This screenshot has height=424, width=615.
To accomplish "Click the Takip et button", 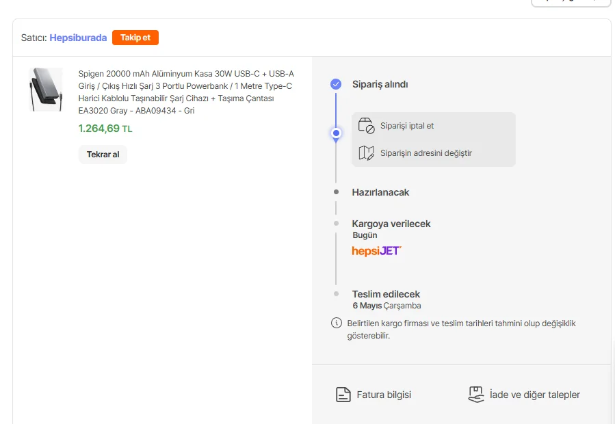I will 135,38.
